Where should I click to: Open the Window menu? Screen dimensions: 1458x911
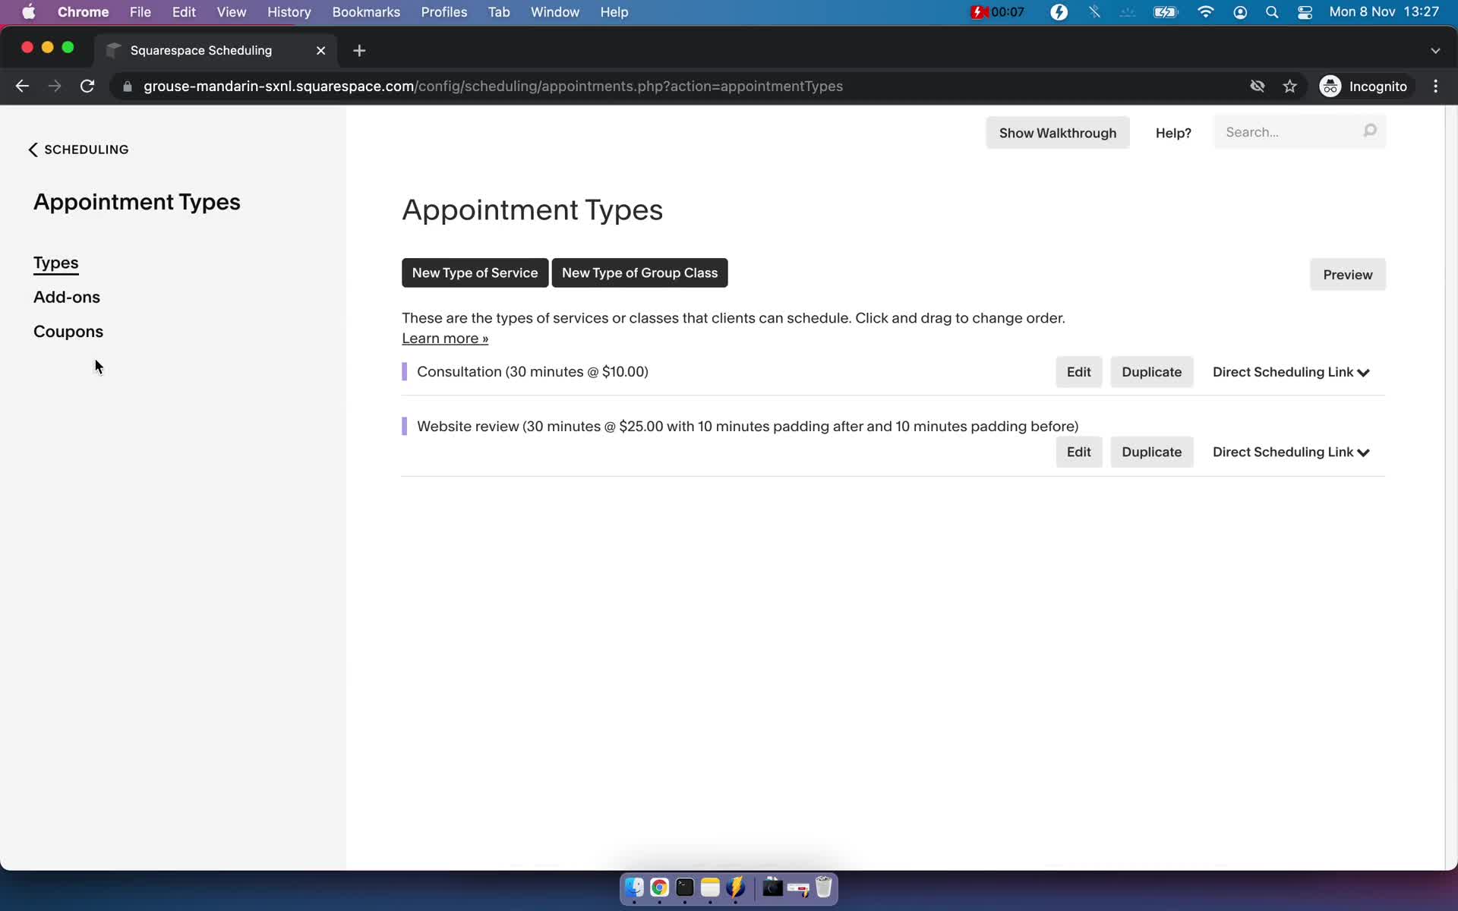click(554, 12)
